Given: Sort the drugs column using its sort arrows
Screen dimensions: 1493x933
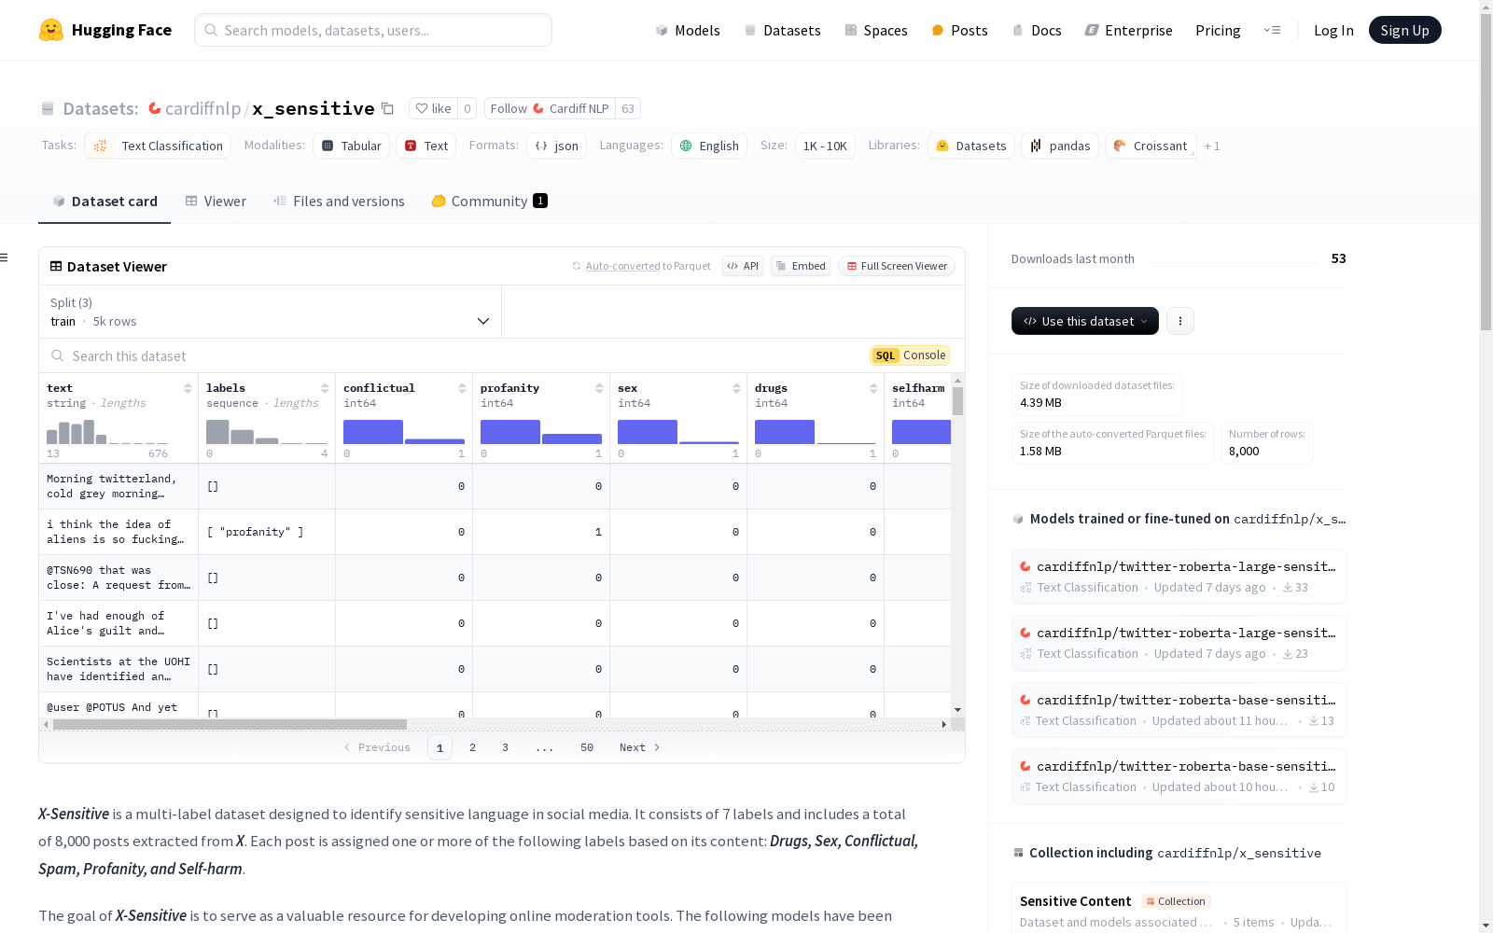Looking at the screenshot, I should [x=873, y=388].
